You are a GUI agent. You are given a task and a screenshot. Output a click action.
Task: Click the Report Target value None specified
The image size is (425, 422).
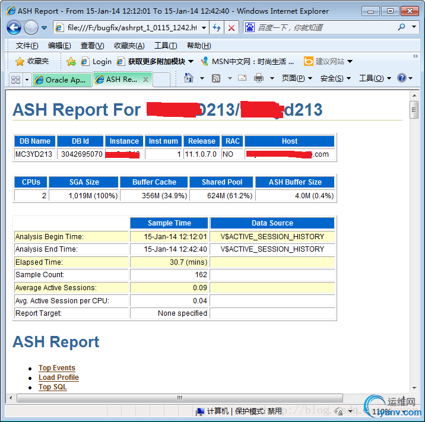click(x=182, y=313)
